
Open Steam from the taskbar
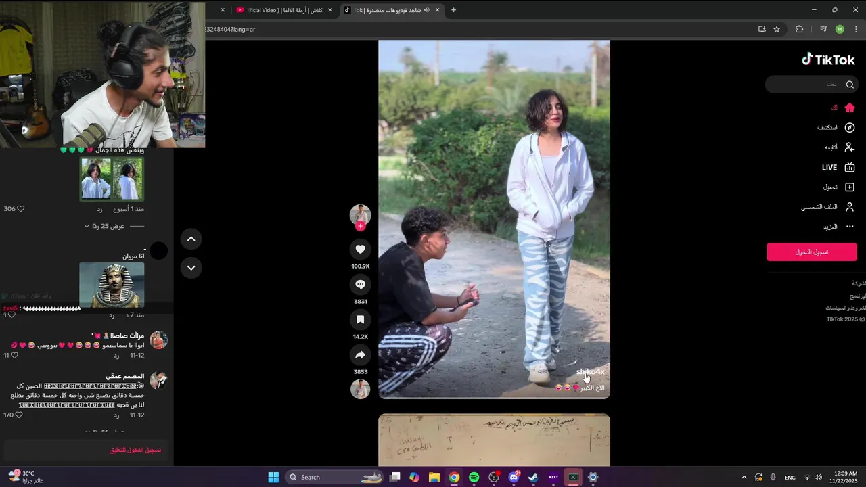pyautogui.click(x=533, y=477)
